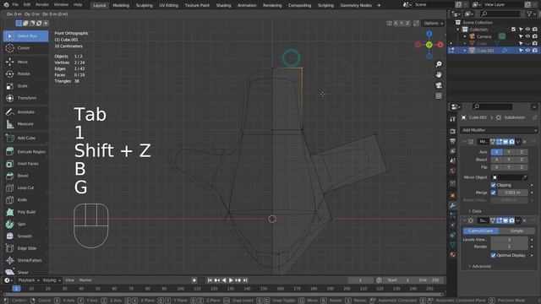
Task: Toggle Flip X button
Action: (x=496, y=167)
